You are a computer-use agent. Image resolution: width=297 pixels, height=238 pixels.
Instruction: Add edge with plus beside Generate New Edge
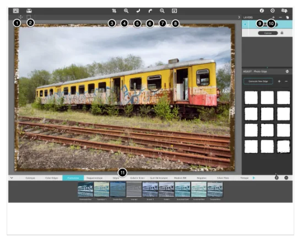click(x=279, y=81)
